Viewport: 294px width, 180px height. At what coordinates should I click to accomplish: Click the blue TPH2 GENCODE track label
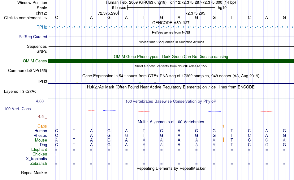pos(42,27)
